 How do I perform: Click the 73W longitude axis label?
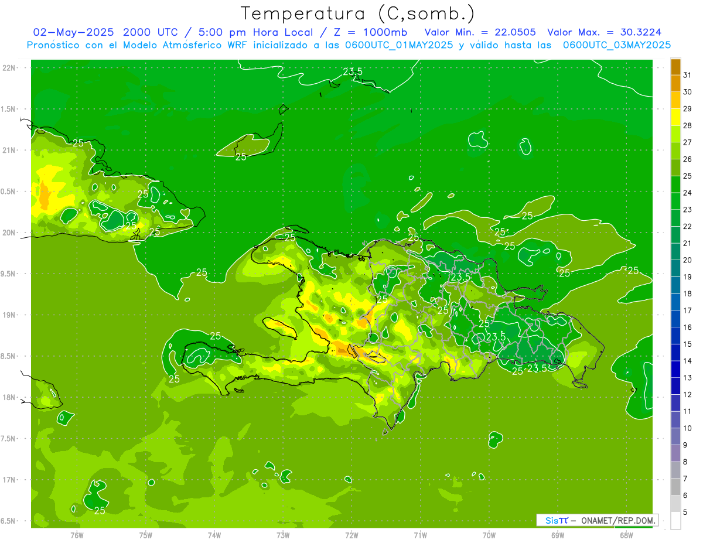pyautogui.click(x=283, y=535)
